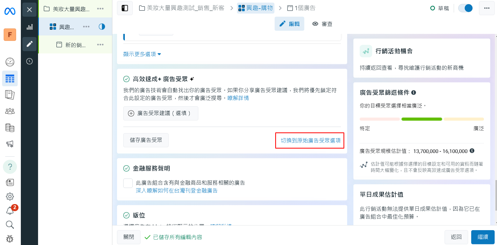This screenshot has height=245, width=497.
Task: Click green segment of audience breadth meter
Action: pyautogui.click(x=422, y=119)
